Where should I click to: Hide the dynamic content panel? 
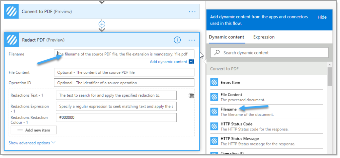point(322,17)
